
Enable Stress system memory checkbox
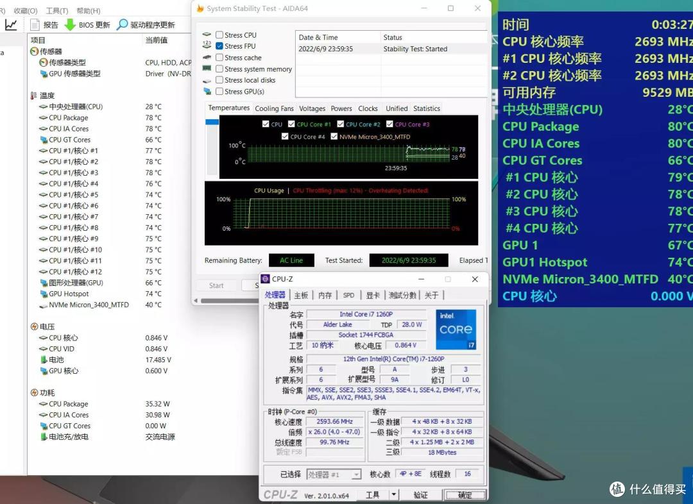tap(219, 69)
